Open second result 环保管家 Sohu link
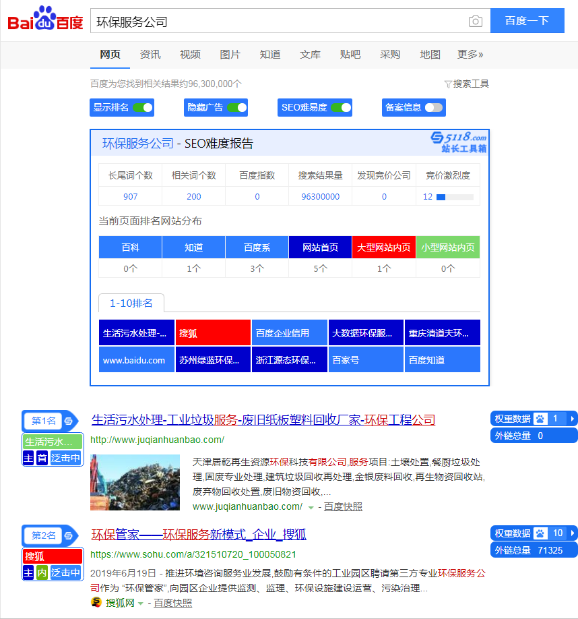This screenshot has width=578, height=619. tap(199, 535)
